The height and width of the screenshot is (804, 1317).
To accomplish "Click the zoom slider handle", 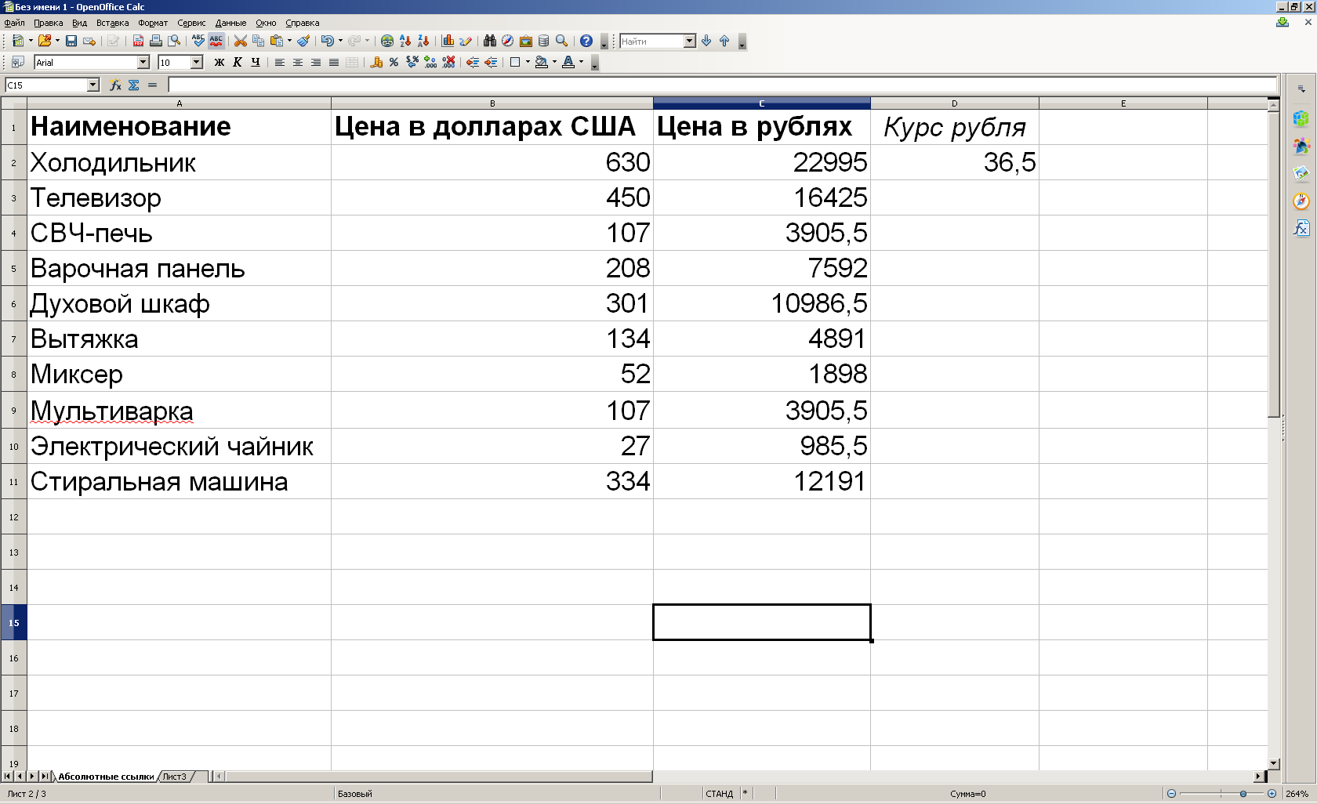I will tap(1243, 794).
